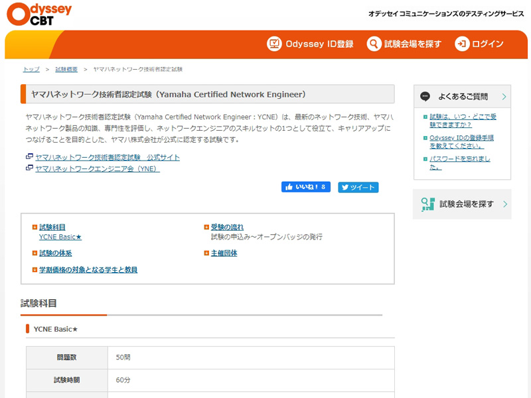
Task: Click speech bubble icon in よくあるご質問
Action: pyautogui.click(x=425, y=96)
